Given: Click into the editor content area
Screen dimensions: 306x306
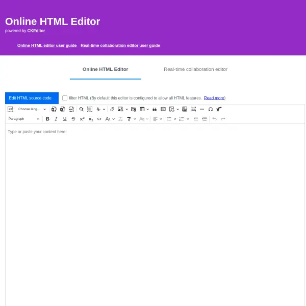Looking at the screenshot, I should 155,215.
